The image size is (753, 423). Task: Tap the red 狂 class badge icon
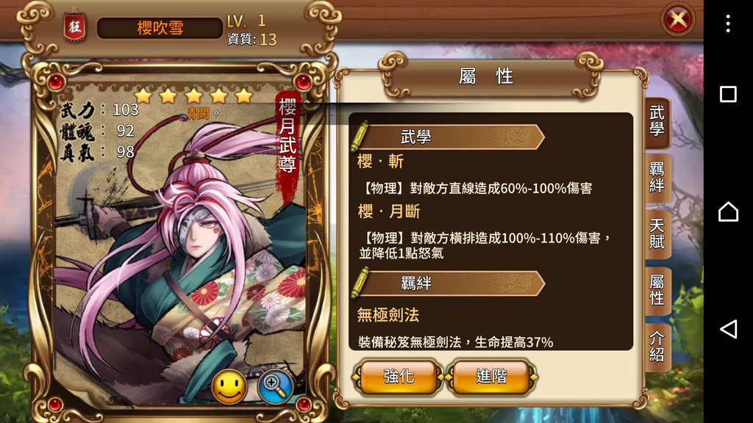[x=75, y=26]
